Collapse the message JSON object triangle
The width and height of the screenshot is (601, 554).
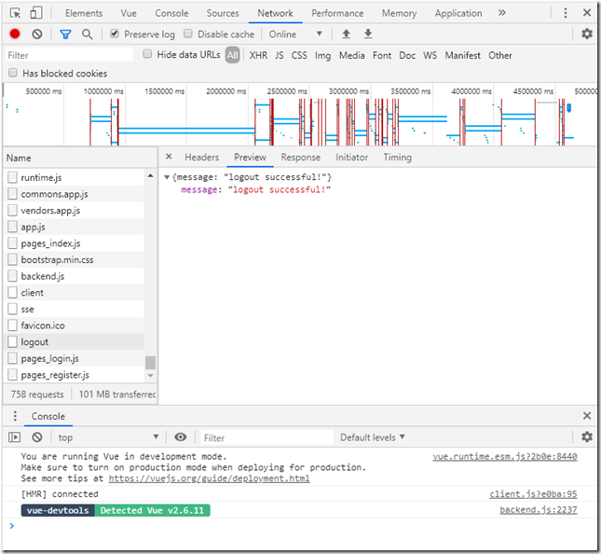[167, 177]
